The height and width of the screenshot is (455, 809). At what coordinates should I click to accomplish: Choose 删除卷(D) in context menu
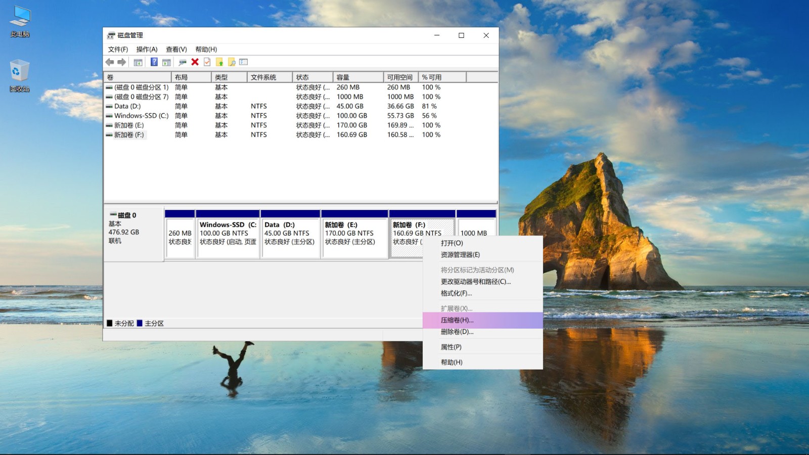click(x=483, y=332)
